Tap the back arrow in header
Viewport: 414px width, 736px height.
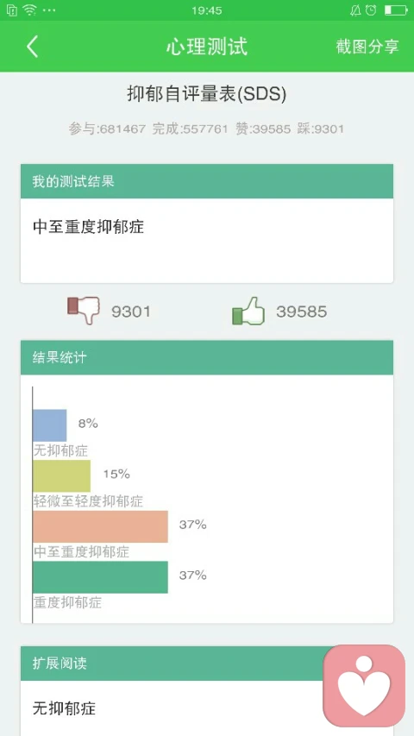click(x=33, y=47)
